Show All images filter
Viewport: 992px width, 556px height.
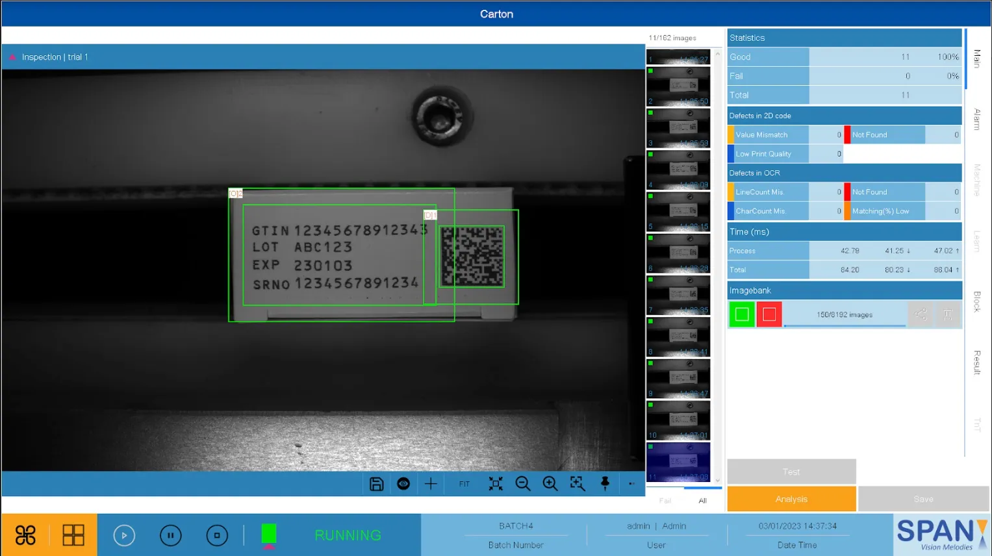pyautogui.click(x=702, y=501)
